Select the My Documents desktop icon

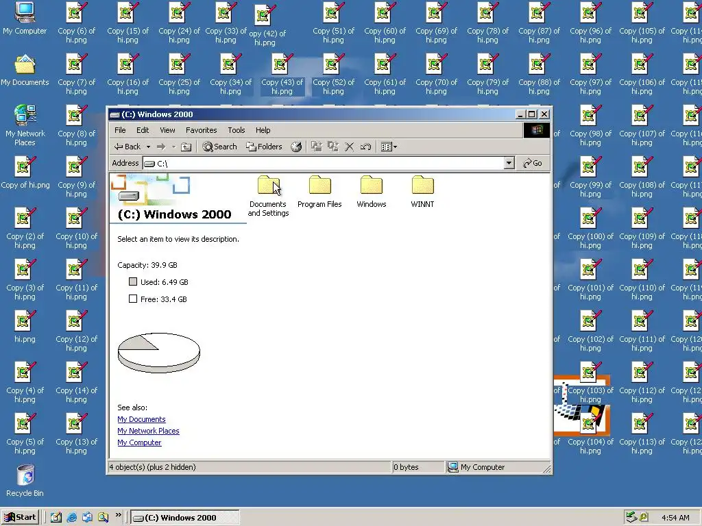[x=25, y=71]
